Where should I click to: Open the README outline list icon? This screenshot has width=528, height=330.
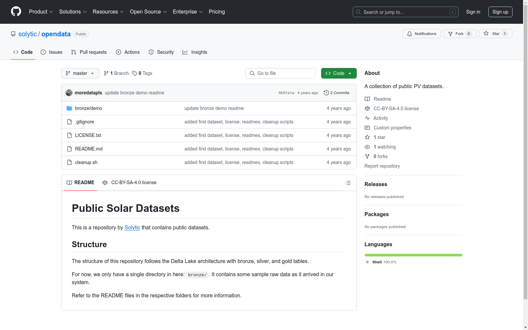click(x=348, y=183)
